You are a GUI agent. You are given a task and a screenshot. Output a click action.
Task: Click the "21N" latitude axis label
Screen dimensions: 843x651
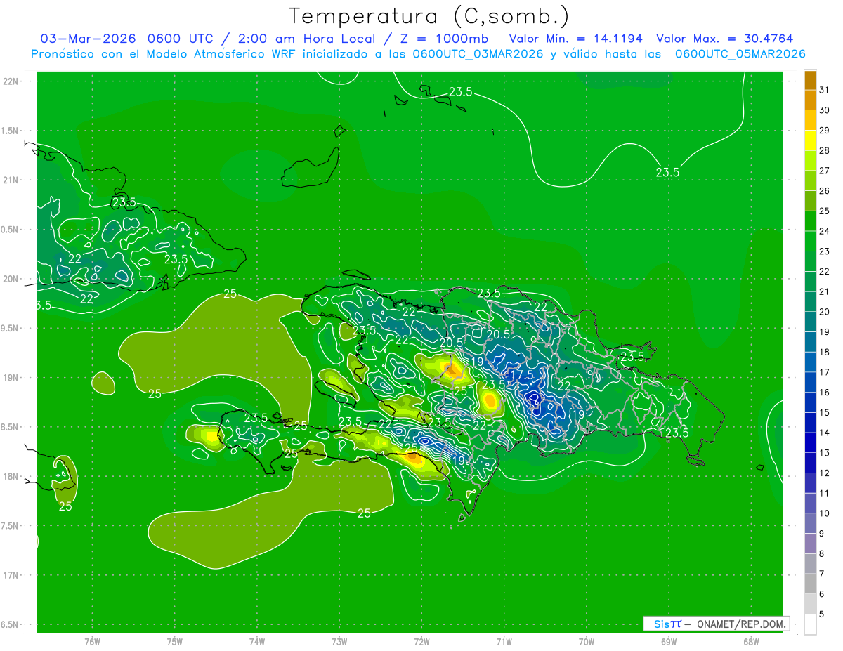10,180
